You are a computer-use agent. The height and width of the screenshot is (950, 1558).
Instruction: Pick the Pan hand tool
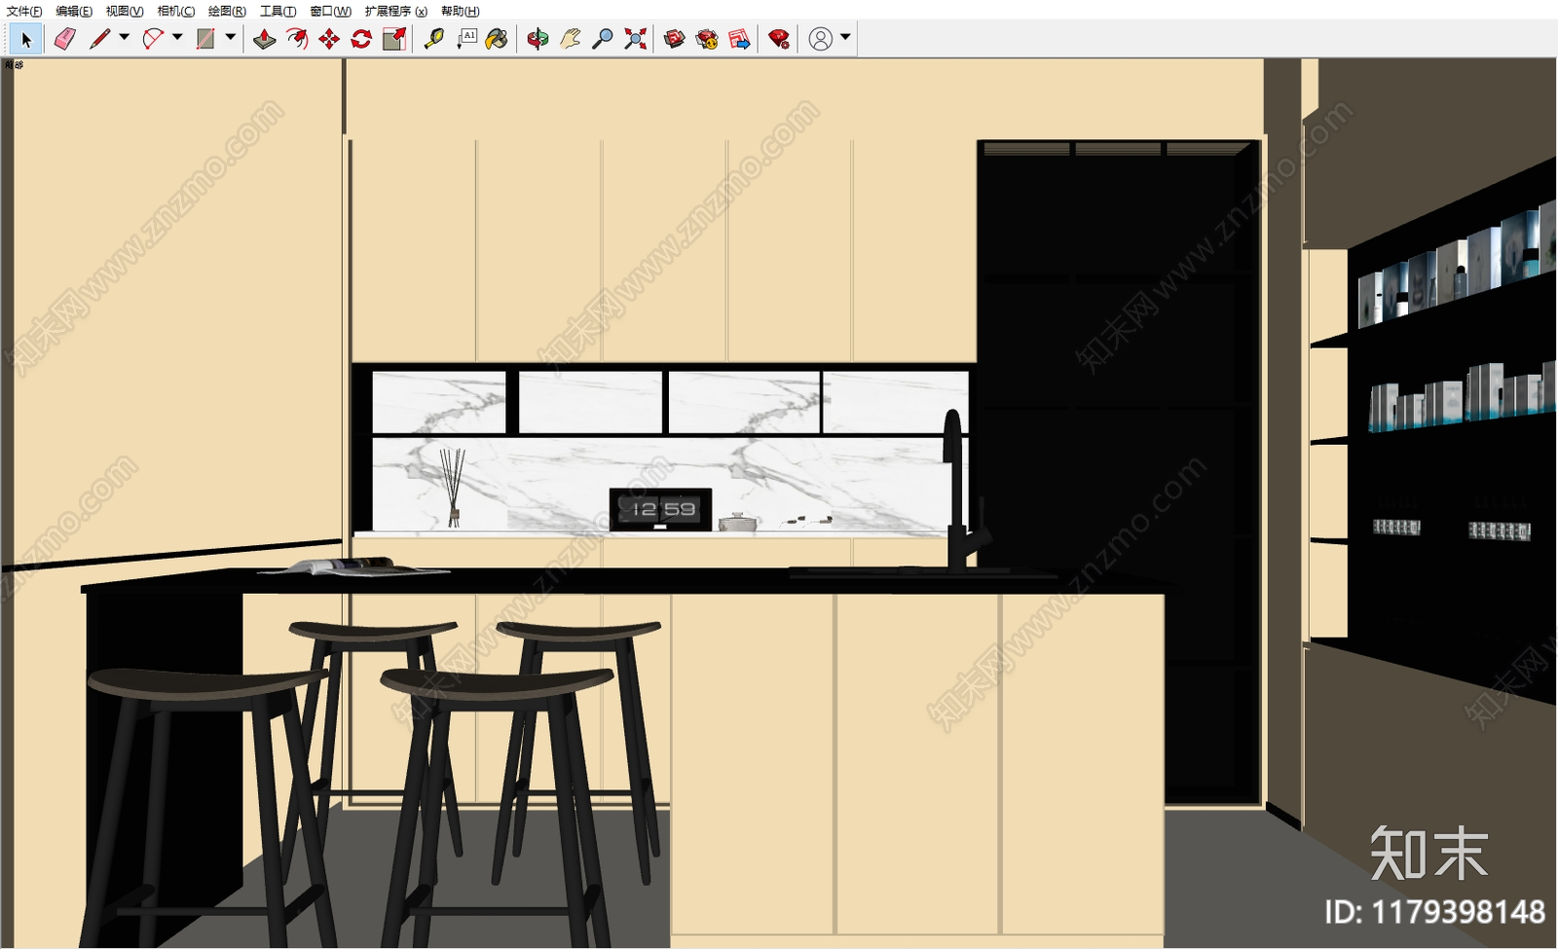tap(571, 39)
